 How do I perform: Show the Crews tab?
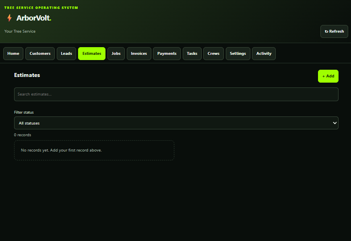[214, 54]
